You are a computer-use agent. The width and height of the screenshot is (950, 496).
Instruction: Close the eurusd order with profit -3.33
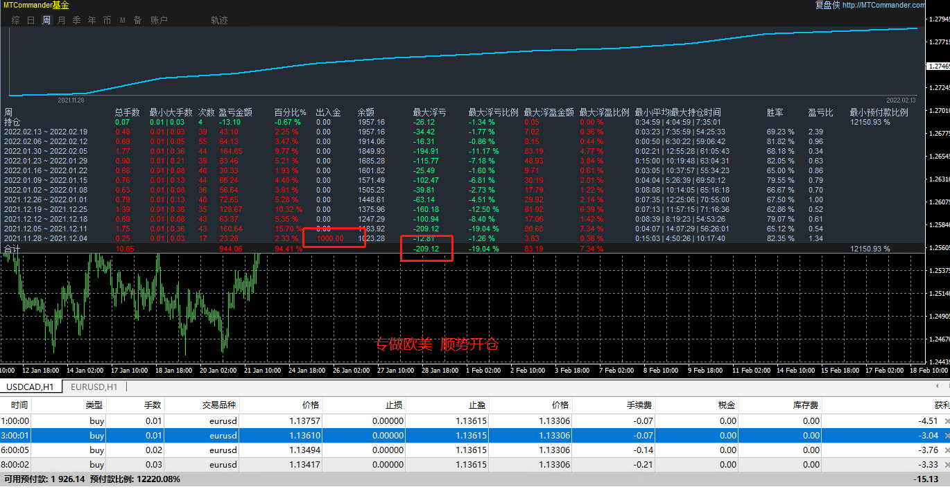point(947,465)
